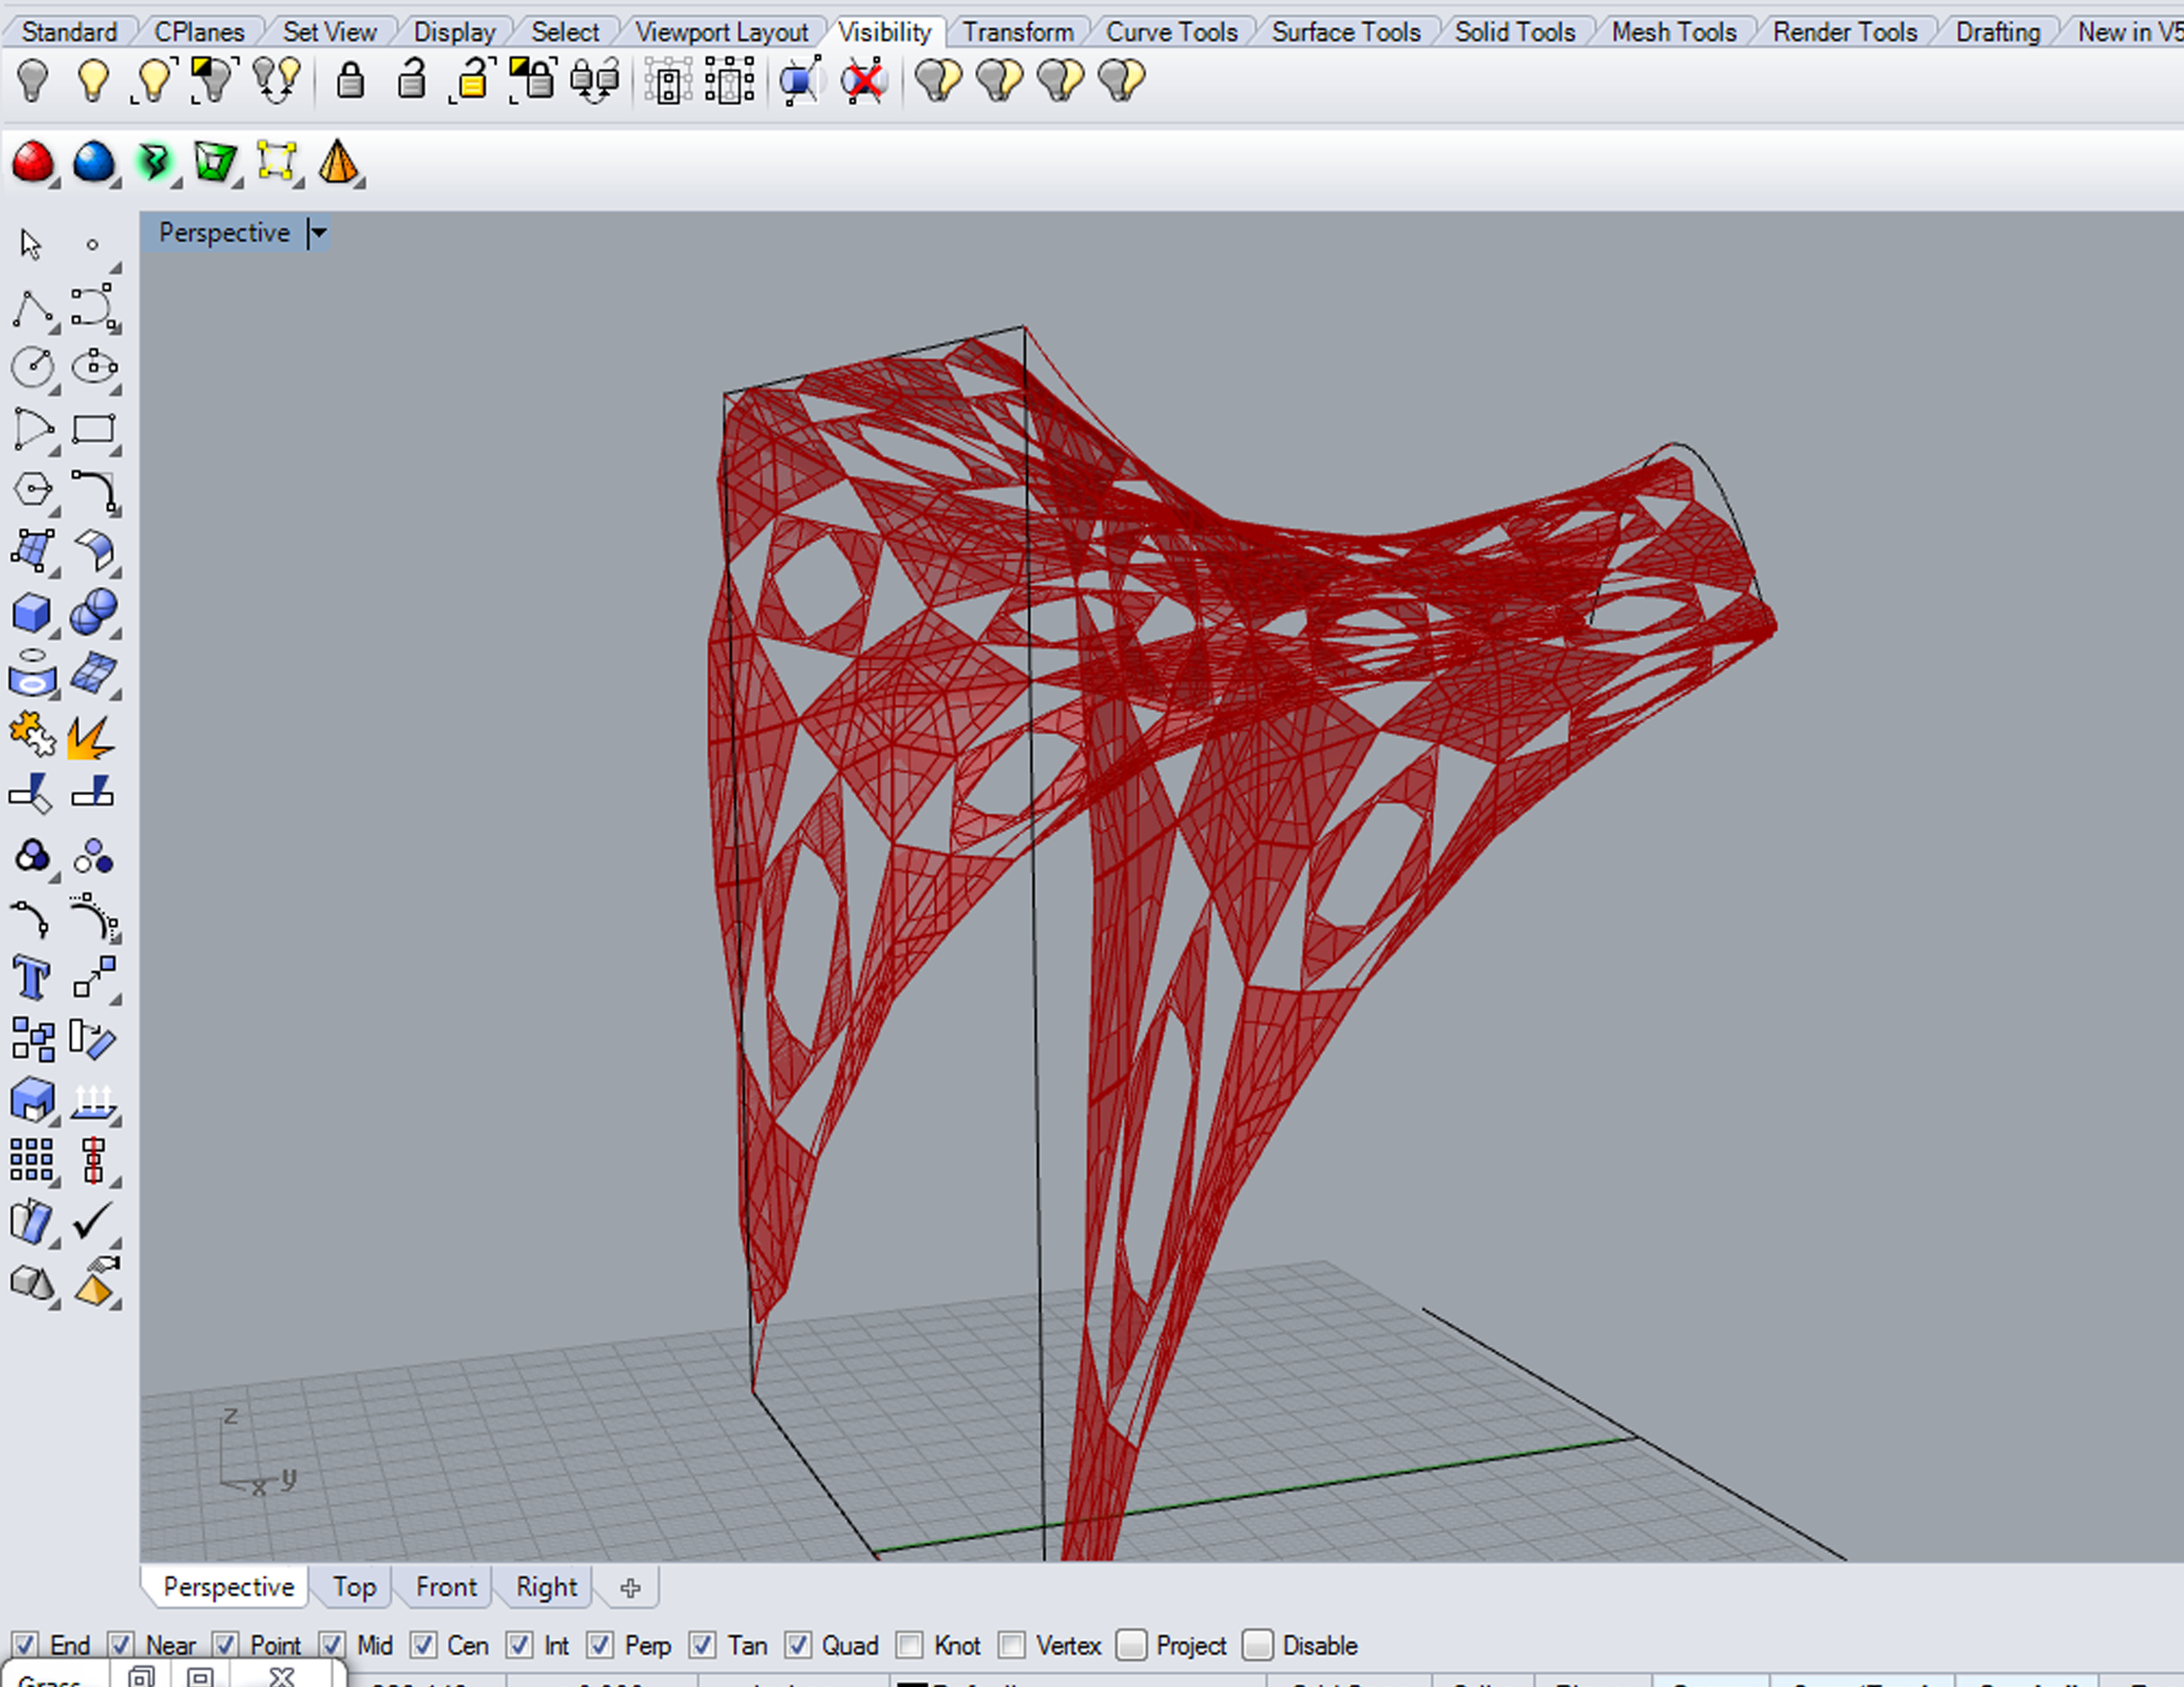Screen dimensions: 2184x1687
Task: Select the Text tool icon
Action: (32, 977)
